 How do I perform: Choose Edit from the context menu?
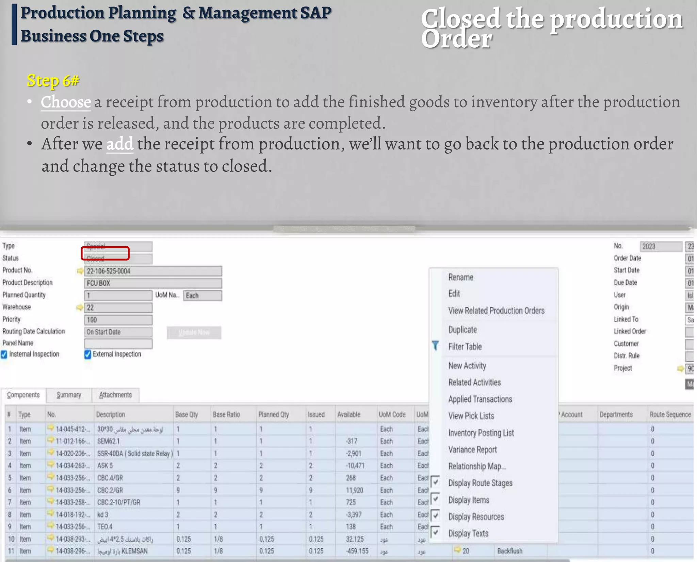point(454,294)
